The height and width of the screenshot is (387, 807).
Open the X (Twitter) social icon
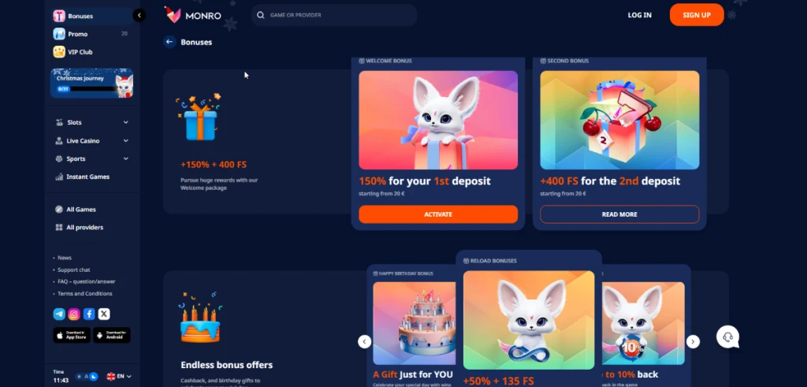pyautogui.click(x=104, y=314)
